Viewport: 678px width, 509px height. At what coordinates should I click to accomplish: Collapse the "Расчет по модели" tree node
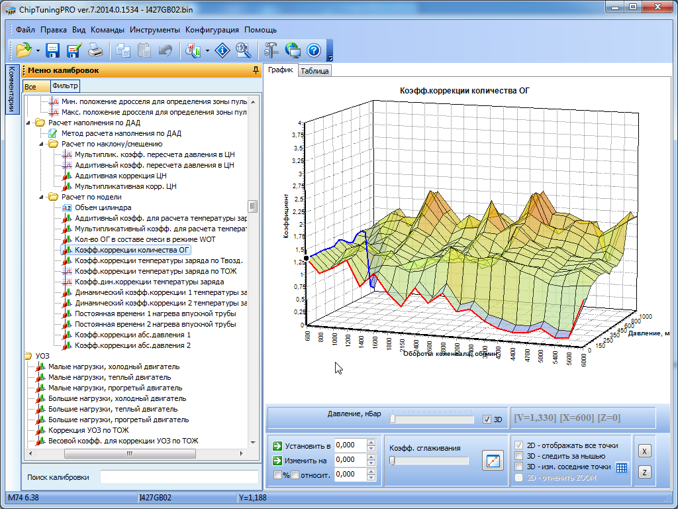42,197
